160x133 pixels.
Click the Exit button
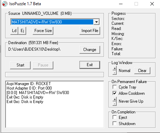pyautogui.click(x=90, y=65)
